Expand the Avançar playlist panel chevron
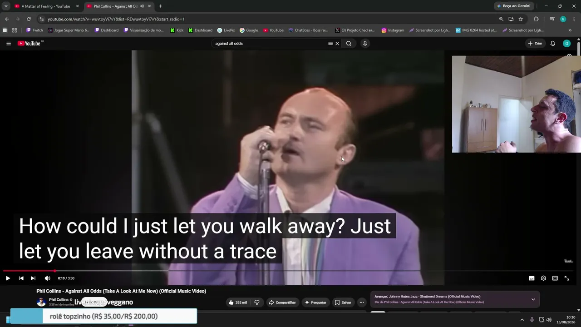581x327 pixels. 533,300
